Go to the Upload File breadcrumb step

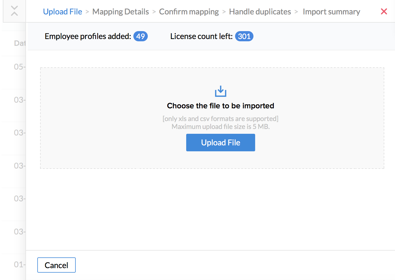[62, 12]
